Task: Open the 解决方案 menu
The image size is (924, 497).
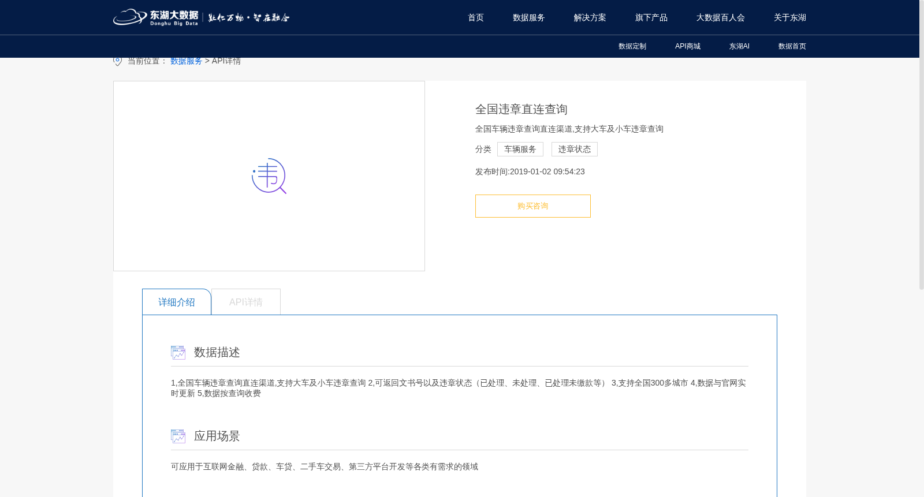Action: (x=590, y=18)
